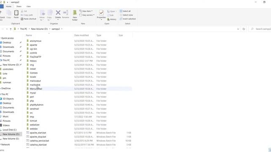The image size is (271, 152).
Task: Select the mysql folder name
Action: coord(33,93)
